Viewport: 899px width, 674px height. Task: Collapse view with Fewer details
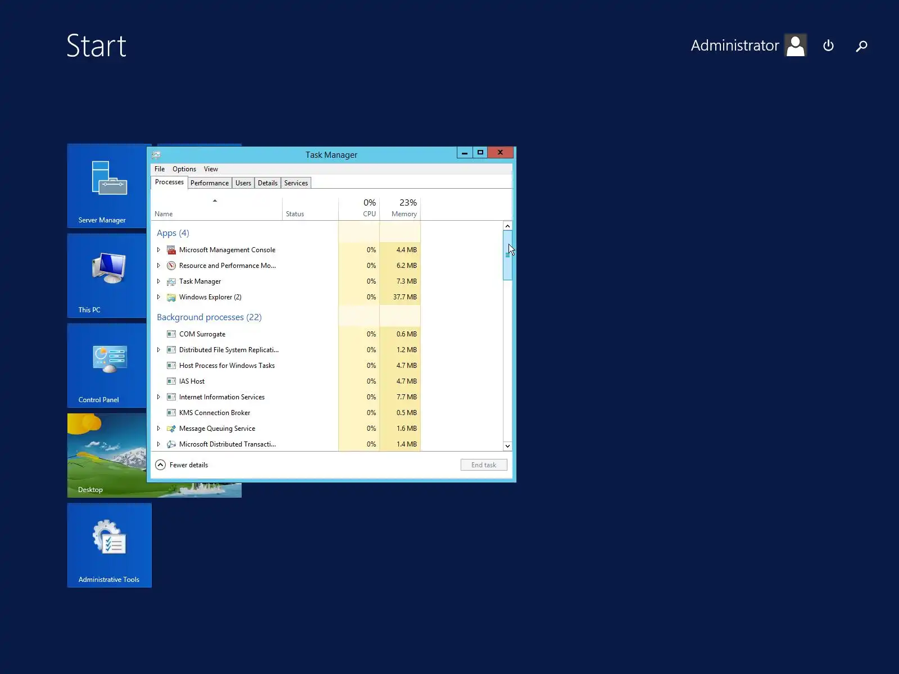(x=181, y=465)
